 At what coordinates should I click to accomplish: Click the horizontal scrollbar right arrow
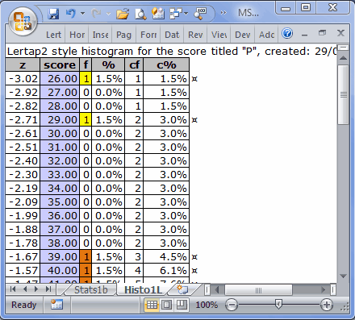click(x=324, y=290)
